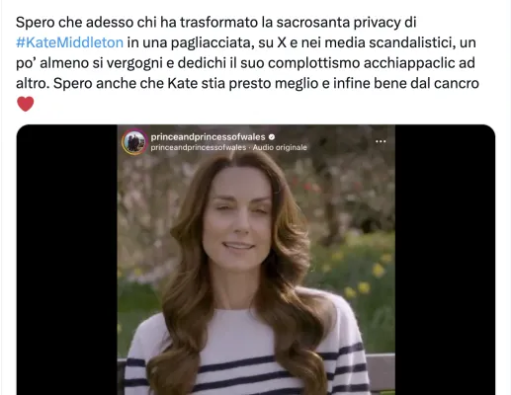Click the Audio originale label
This screenshot has width=511, height=395.
(x=280, y=147)
